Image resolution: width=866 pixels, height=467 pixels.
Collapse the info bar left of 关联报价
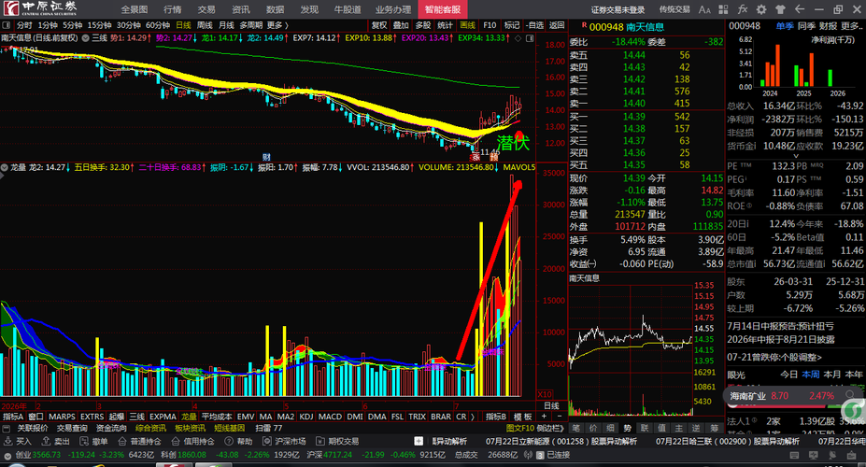7,429
